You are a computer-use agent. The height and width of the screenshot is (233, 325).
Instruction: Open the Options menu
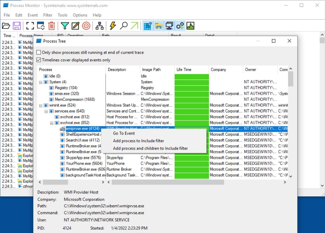80,15
